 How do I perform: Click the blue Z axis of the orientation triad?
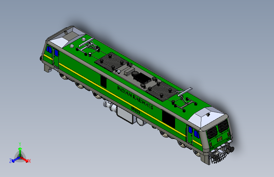point(16,160)
